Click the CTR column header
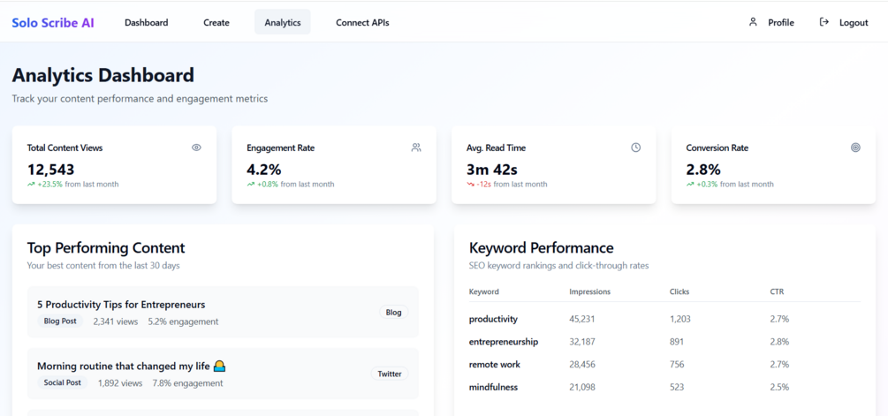The image size is (888, 416). [777, 291]
